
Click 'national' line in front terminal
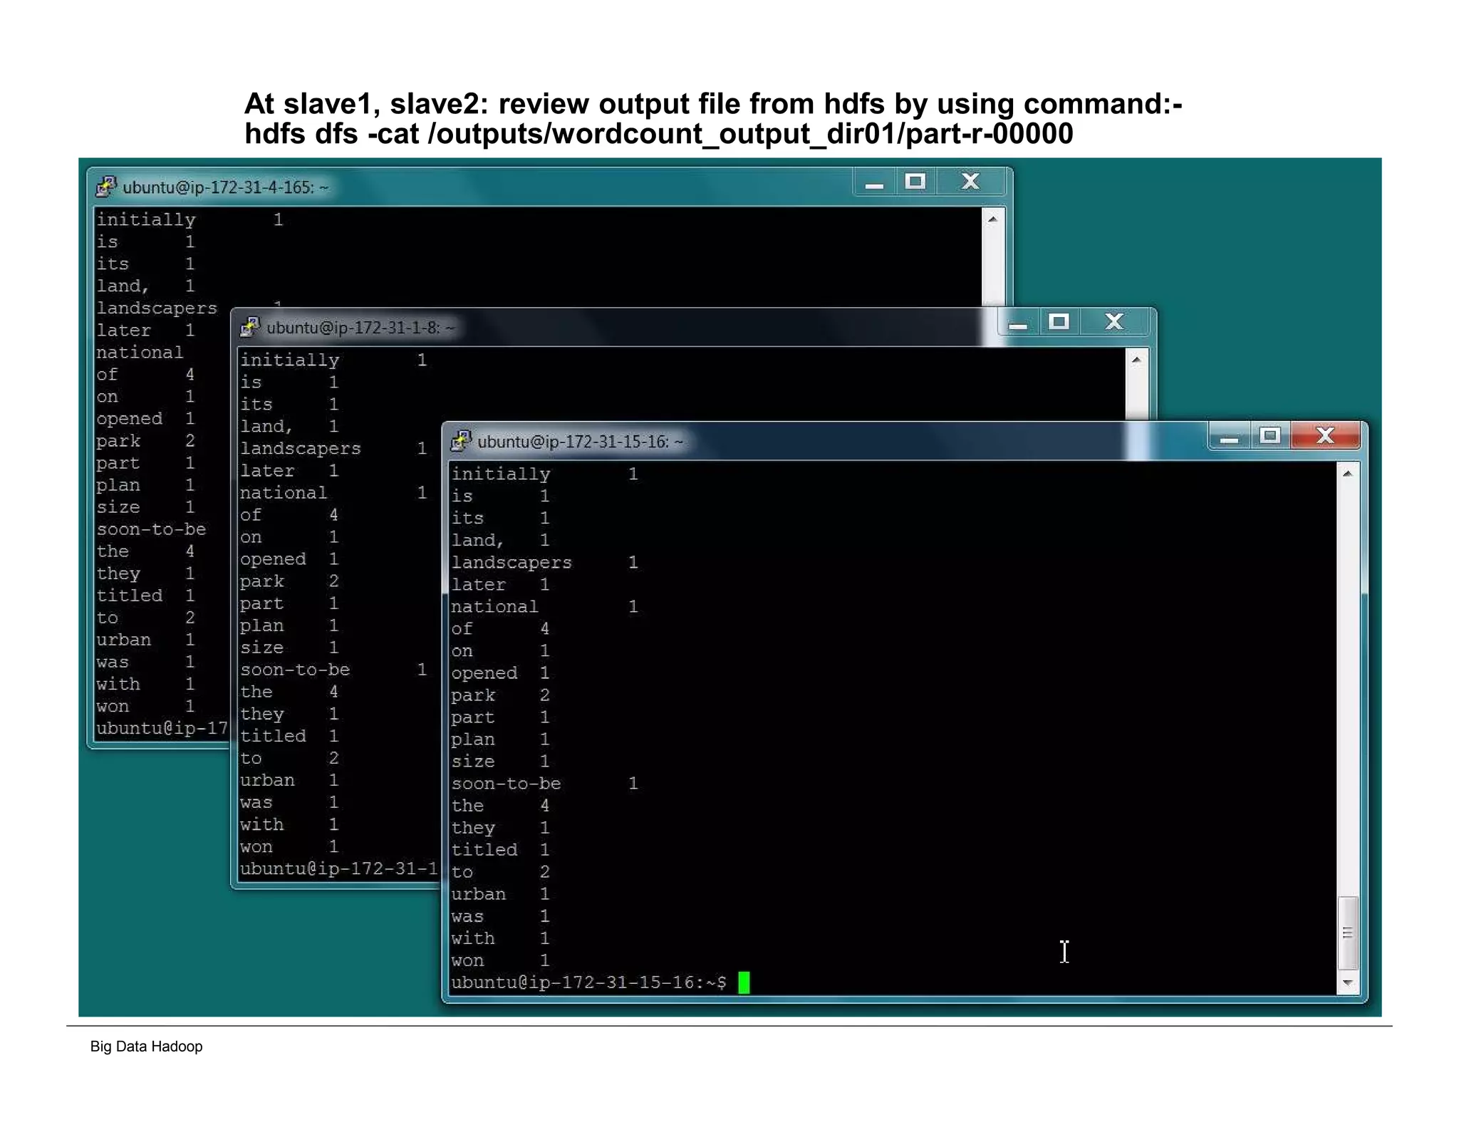coord(544,607)
